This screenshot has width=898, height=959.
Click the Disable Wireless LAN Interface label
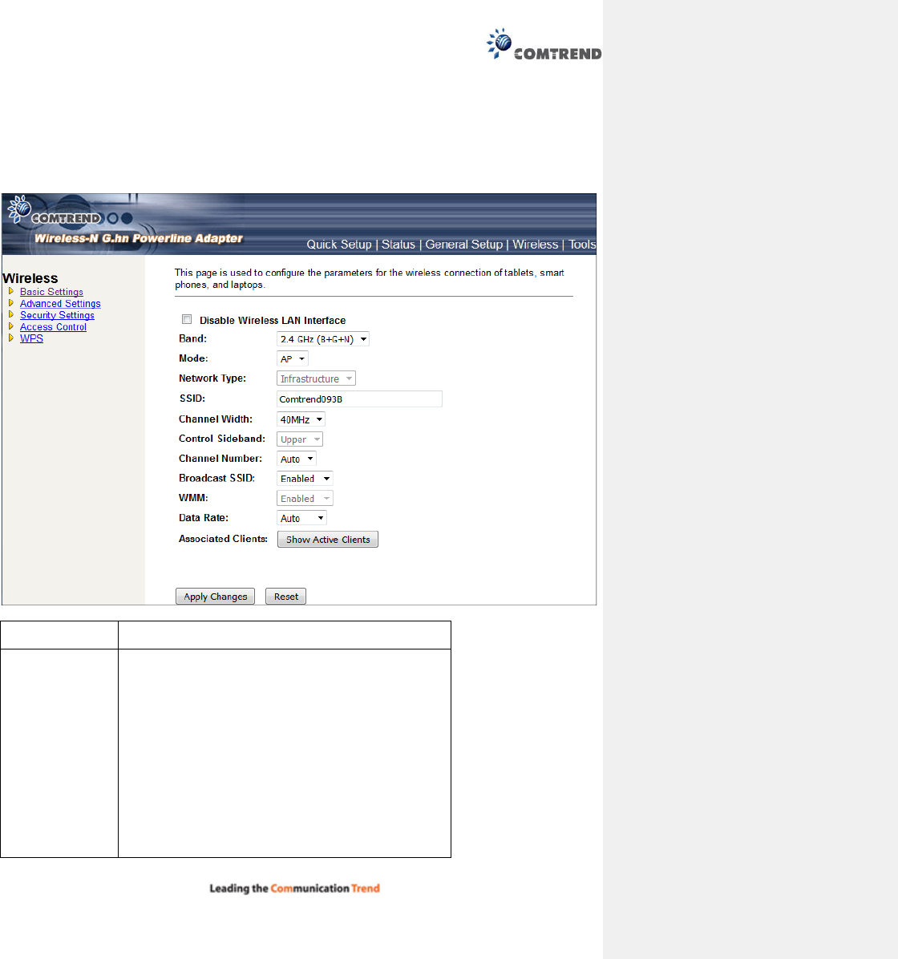point(273,321)
